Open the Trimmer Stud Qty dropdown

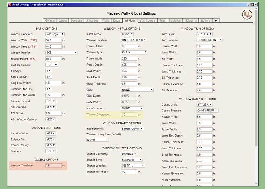tap(48, 89)
